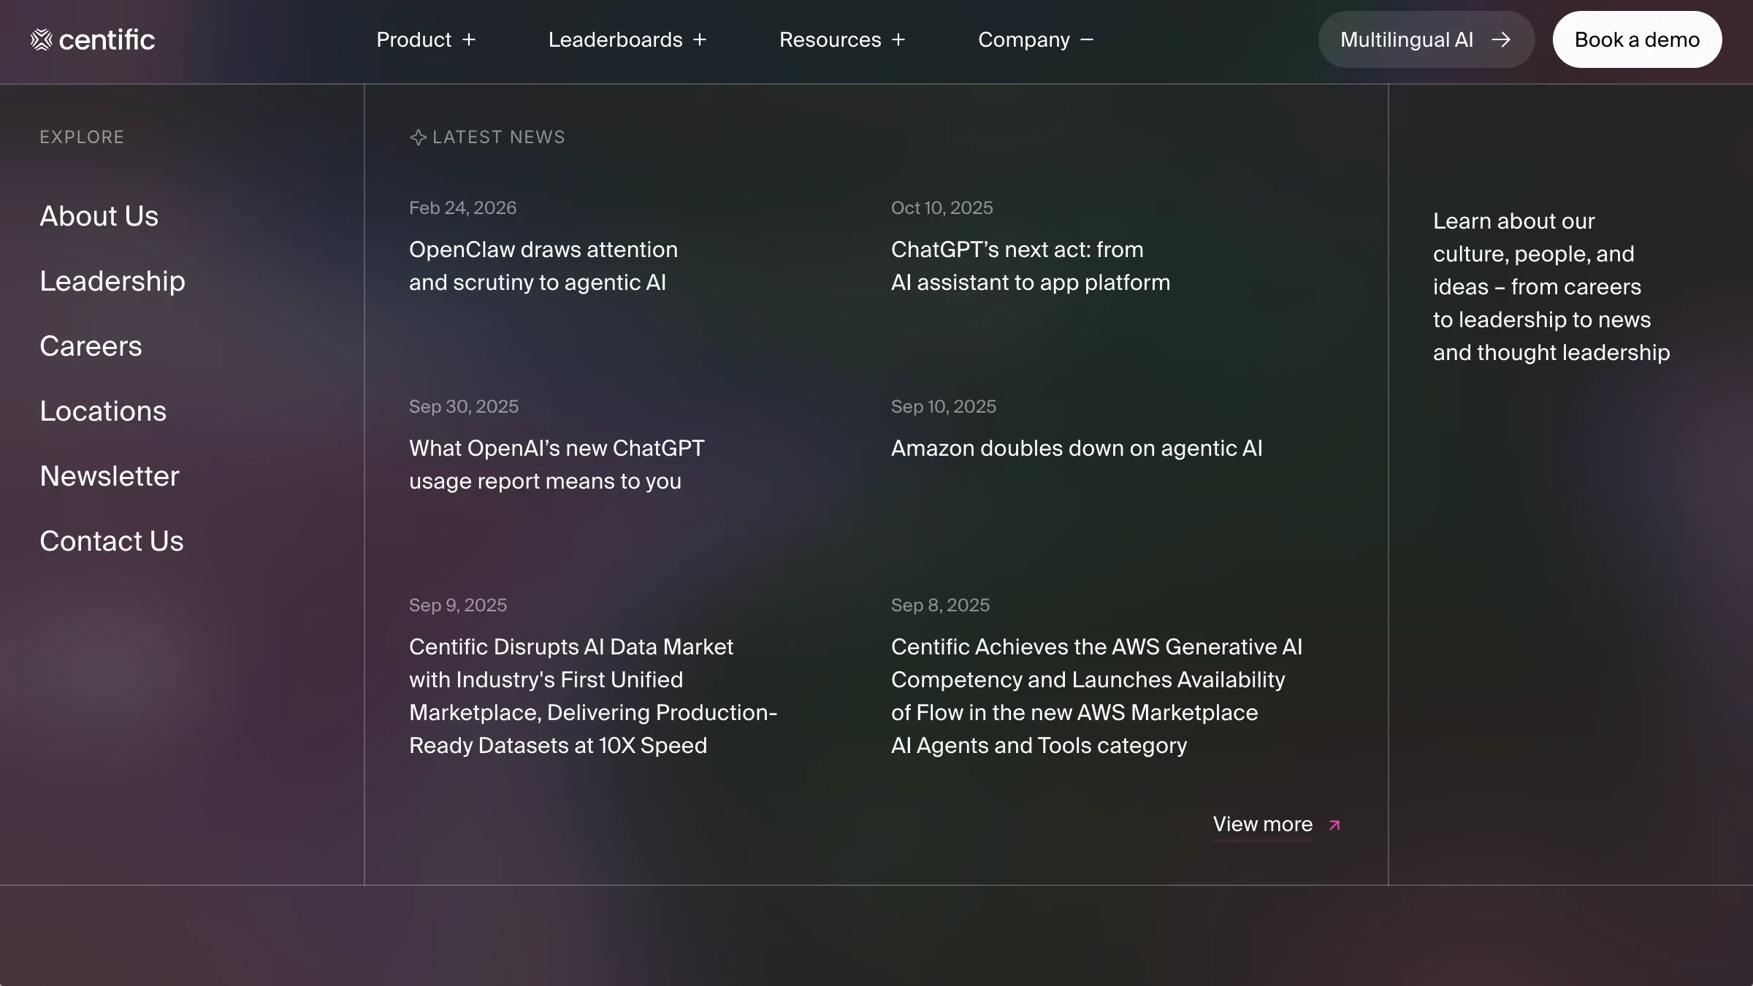The height and width of the screenshot is (986, 1753).
Task: Click the Centific logo icon
Action: coord(42,39)
